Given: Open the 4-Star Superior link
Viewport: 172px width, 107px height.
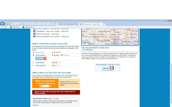Looking at the screenshot, I should coord(40,55).
